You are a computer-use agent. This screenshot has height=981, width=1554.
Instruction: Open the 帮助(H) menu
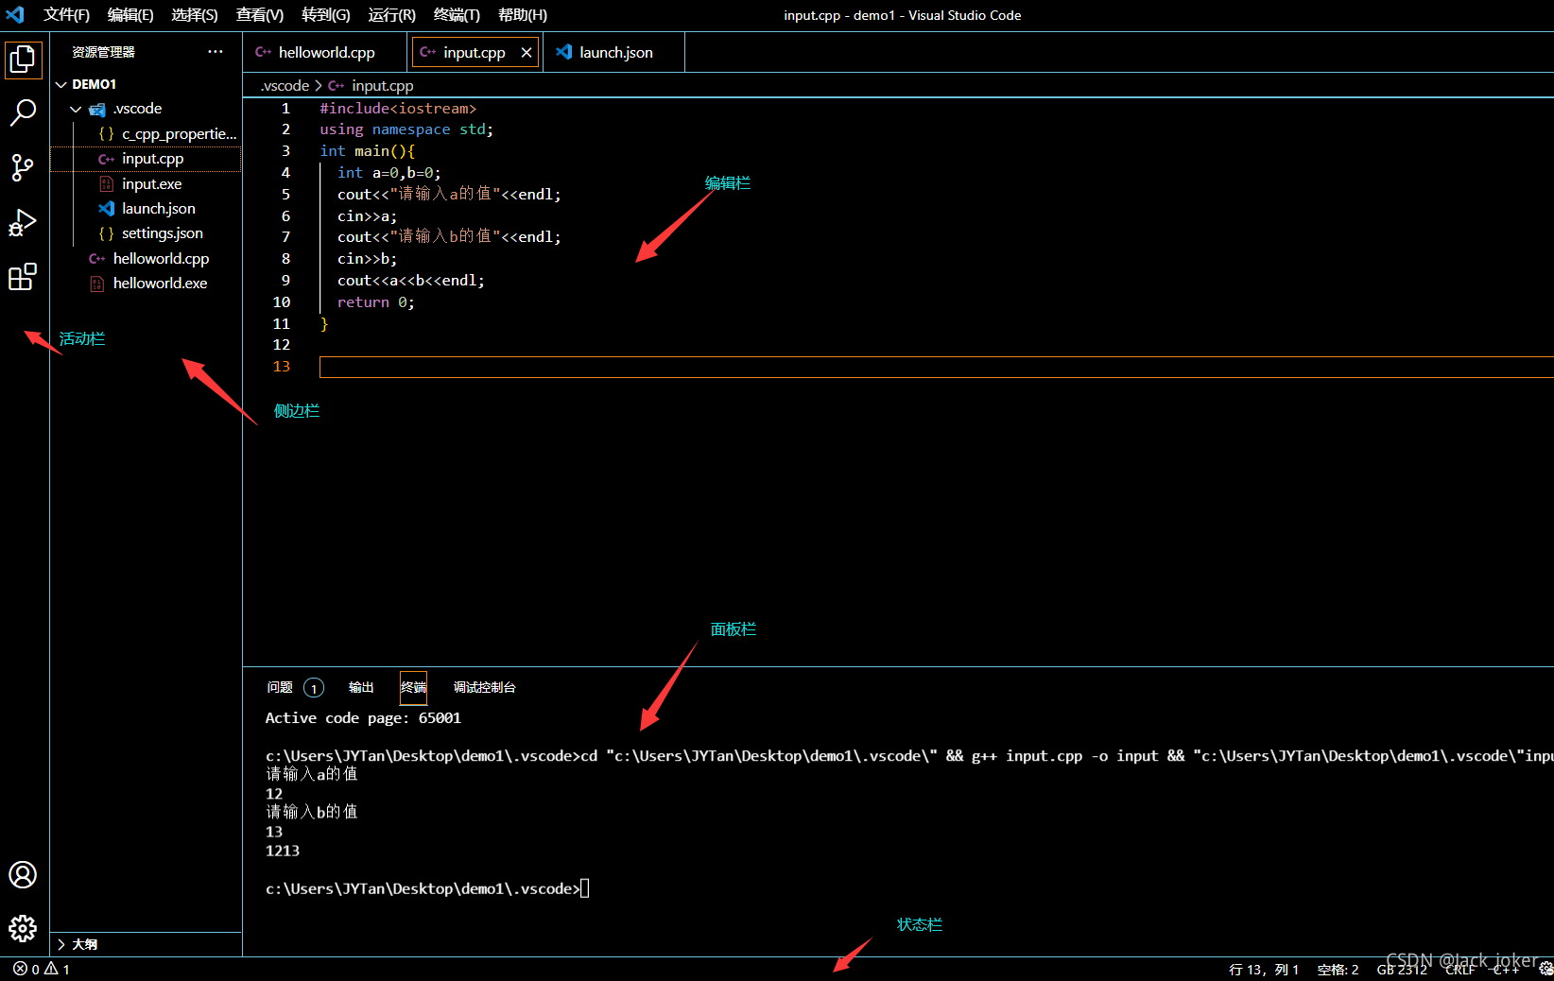(523, 15)
